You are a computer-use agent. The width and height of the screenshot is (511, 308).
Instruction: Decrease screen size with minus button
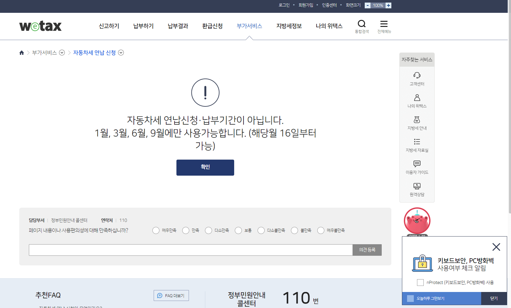368,5
